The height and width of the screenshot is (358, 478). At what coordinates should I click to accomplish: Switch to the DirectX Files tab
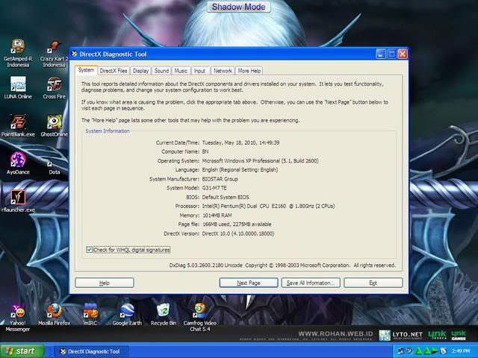(114, 71)
